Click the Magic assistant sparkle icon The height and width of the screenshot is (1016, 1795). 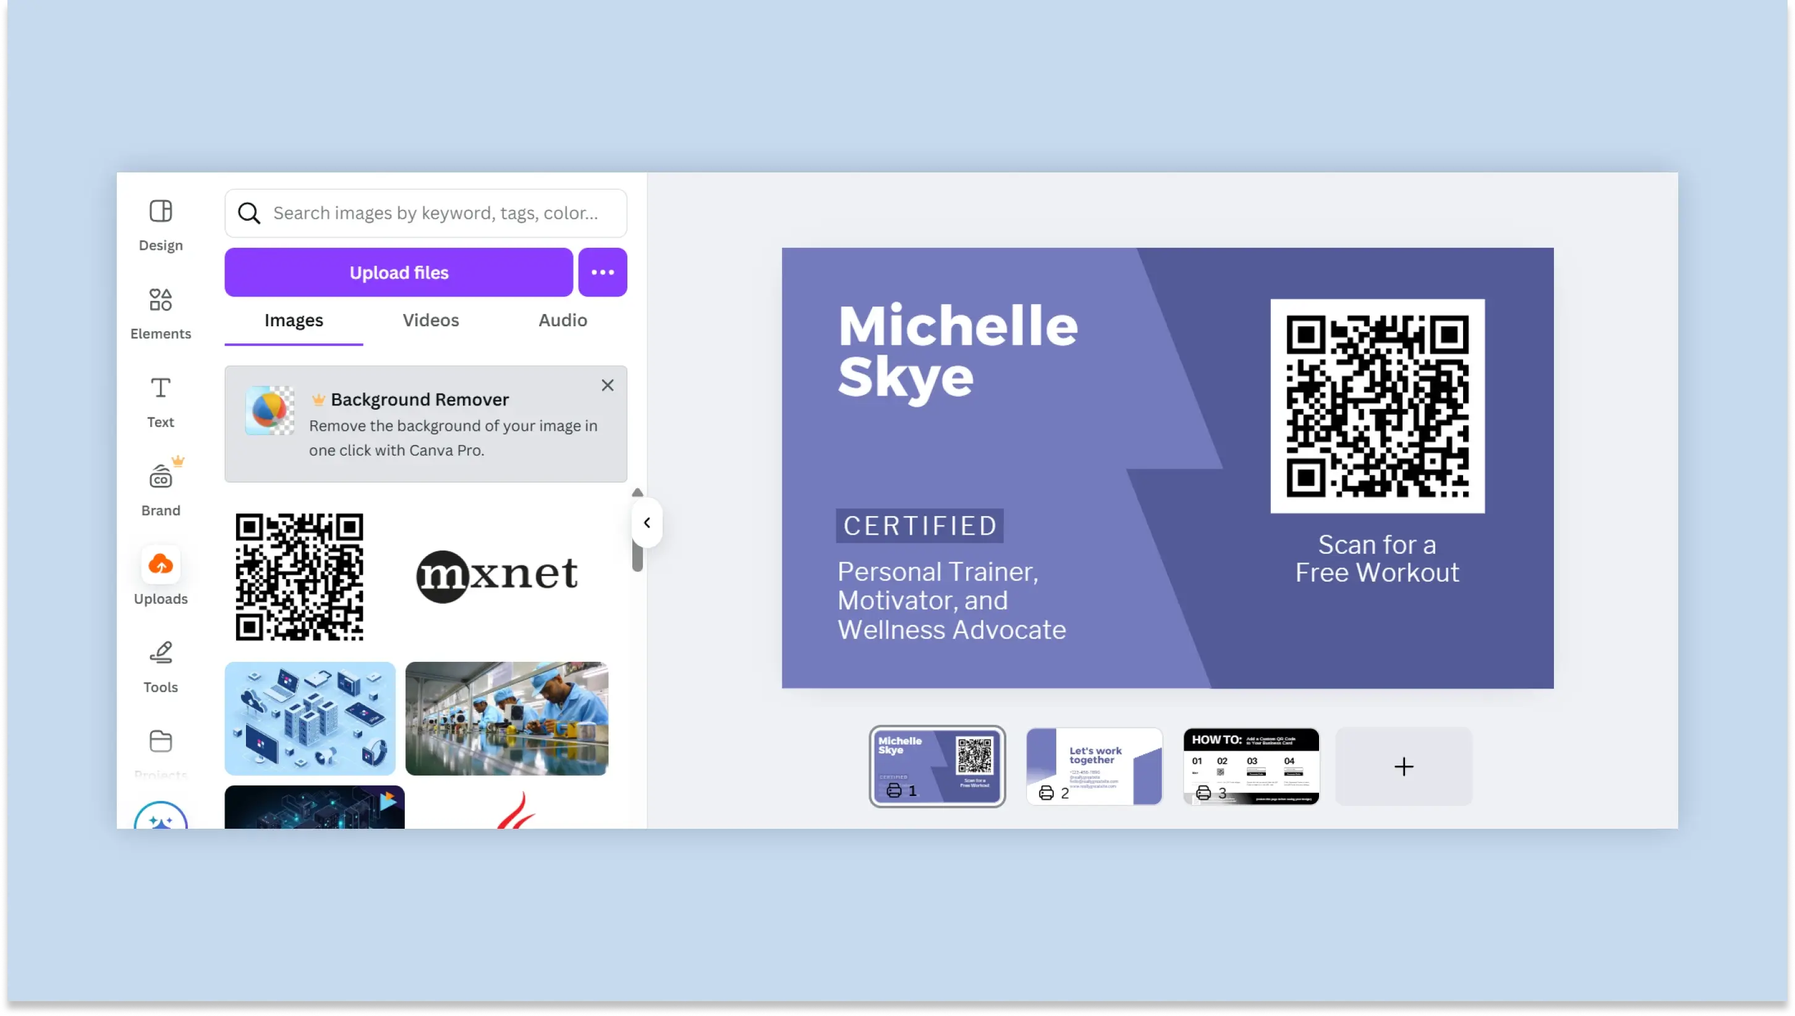click(x=161, y=816)
